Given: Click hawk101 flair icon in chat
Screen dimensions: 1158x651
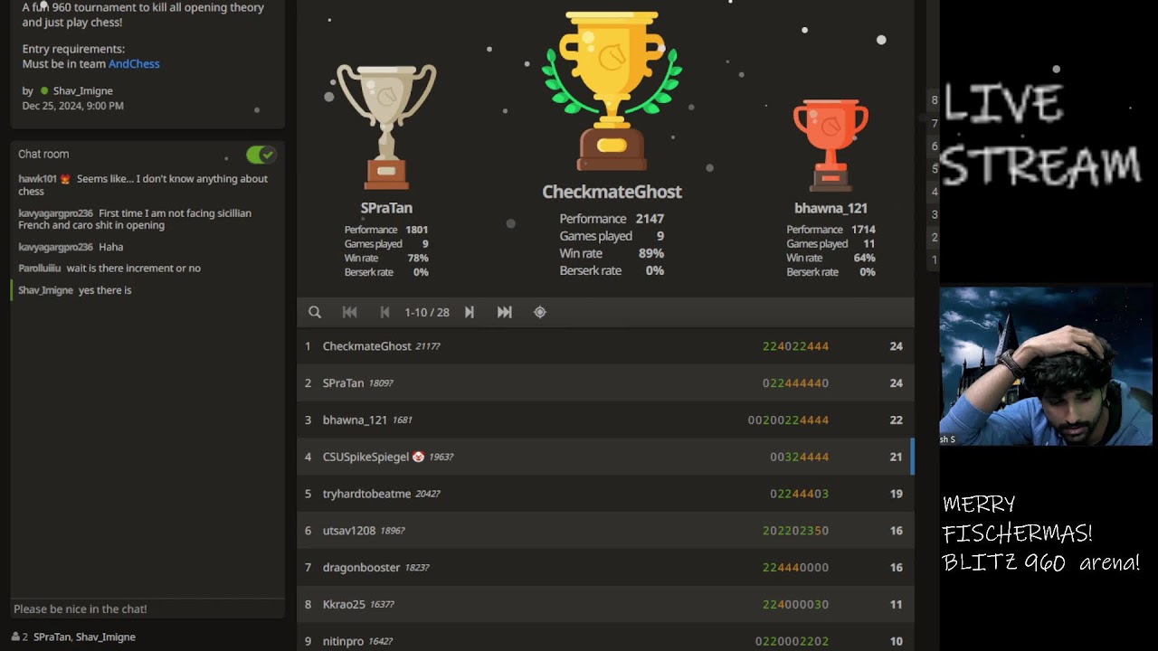Looking at the screenshot, I should pos(65,179).
